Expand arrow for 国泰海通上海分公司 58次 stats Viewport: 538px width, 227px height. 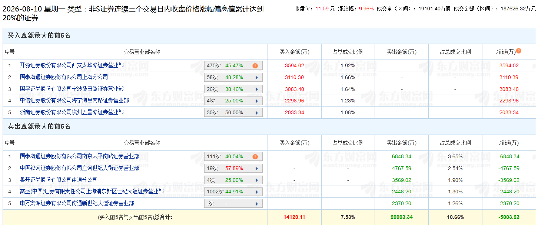pos(256,78)
